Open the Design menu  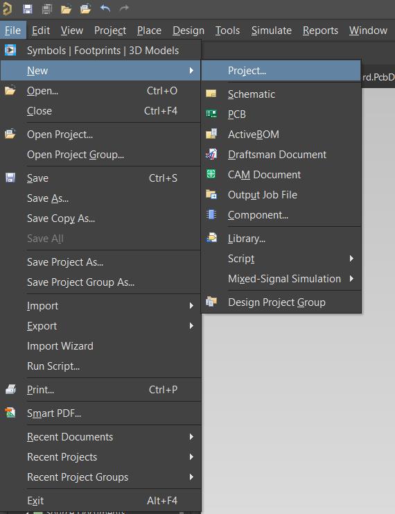(188, 31)
